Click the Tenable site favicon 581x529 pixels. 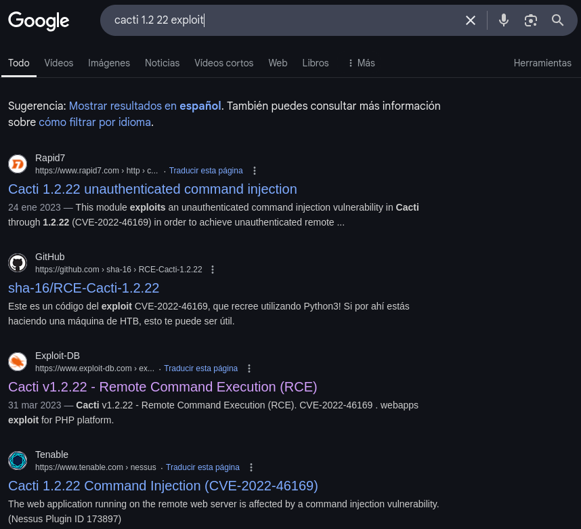point(18,461)
